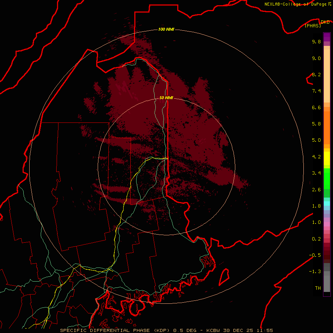The height and width of the screenshot is (333, 333).
Task: Click the [PHAS] units label
Action: pyautogui.click(x=313, y=26)
